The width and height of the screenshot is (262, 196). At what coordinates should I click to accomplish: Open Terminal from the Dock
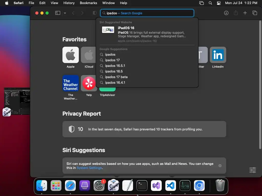[x=142, y=186]
